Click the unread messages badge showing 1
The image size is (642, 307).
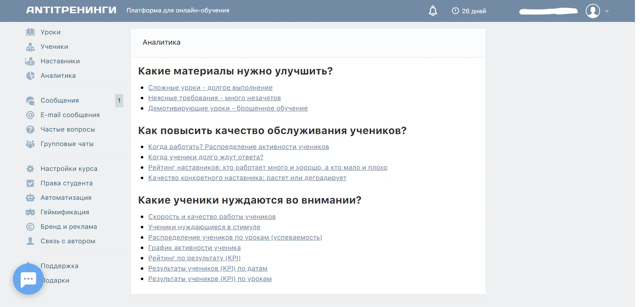click(x=119, y=101)
